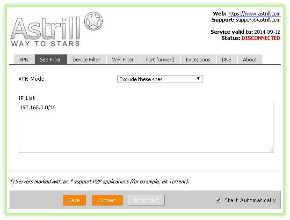Screen dimensions: 290x220
Task: Click the greyed-out Disconnect button
Action: (x=146, y=200)
